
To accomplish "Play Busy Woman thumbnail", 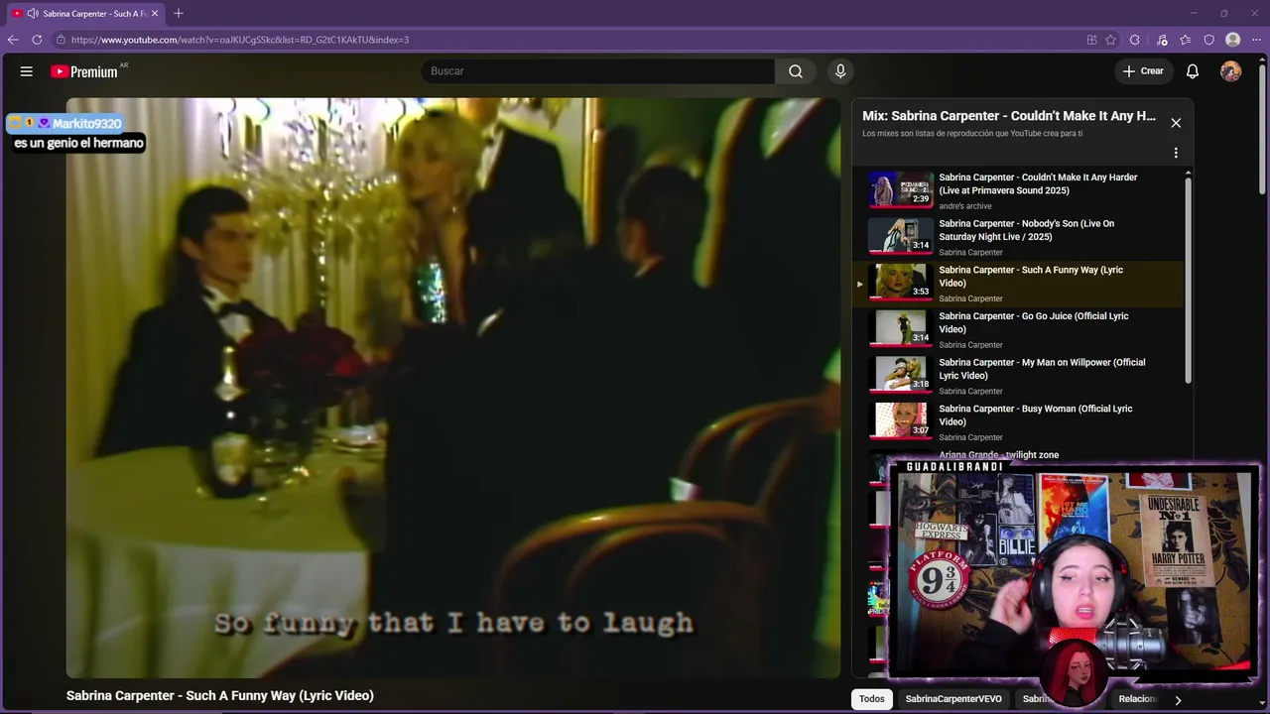I will click(x=901, y=421).
